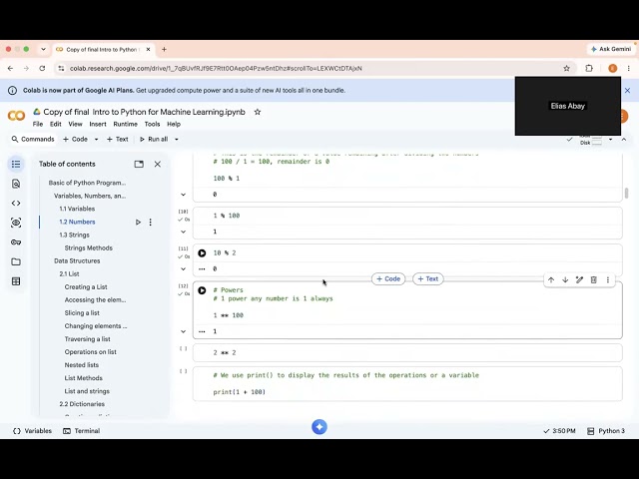The image size is (639, 479).
Task: Open the Code snippets sidebar icon
Action: 16,204
